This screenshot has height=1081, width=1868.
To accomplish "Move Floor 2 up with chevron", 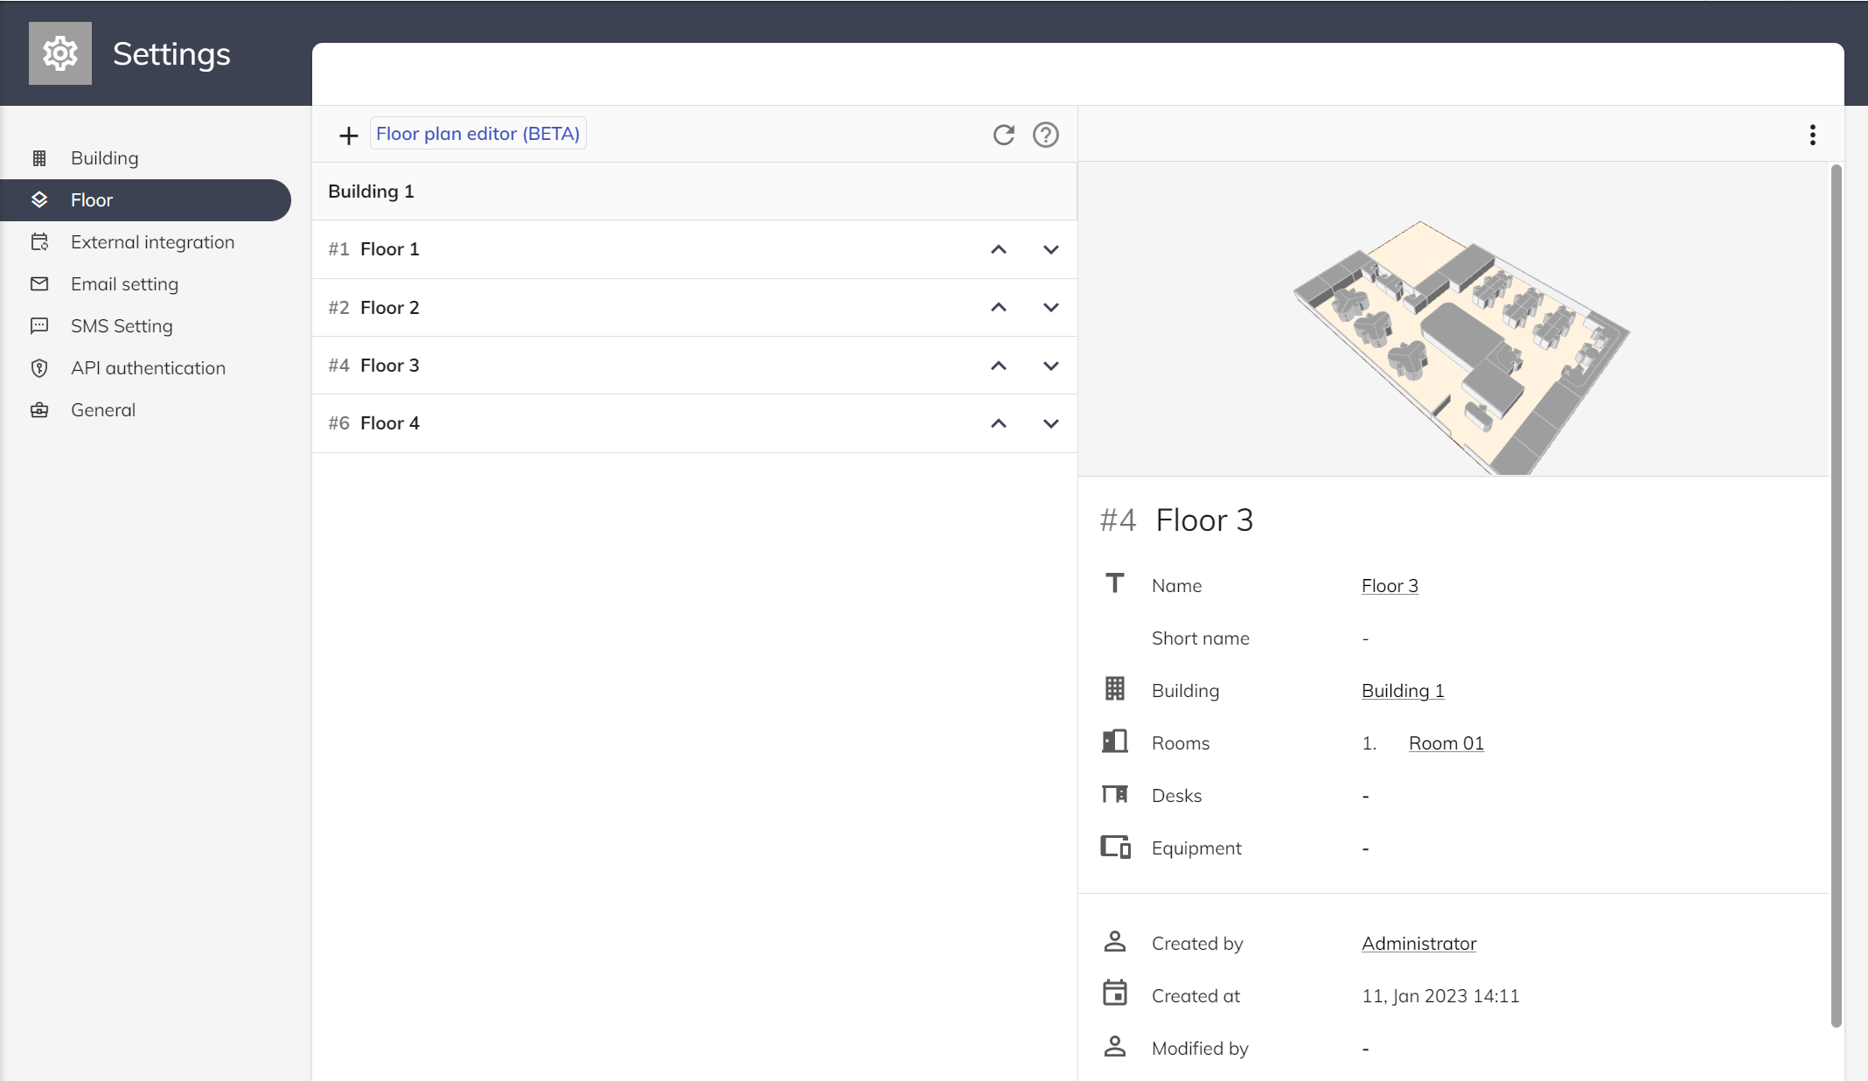I will point(998,308).
